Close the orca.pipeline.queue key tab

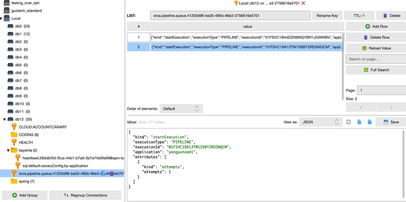pyautogui.click(x=303, y=3)
